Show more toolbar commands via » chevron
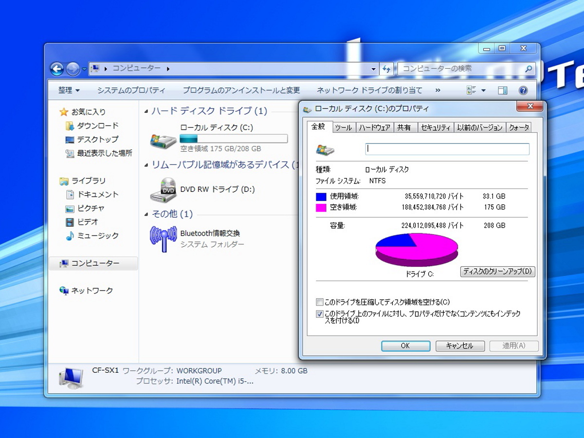 [x=438, y=90]
